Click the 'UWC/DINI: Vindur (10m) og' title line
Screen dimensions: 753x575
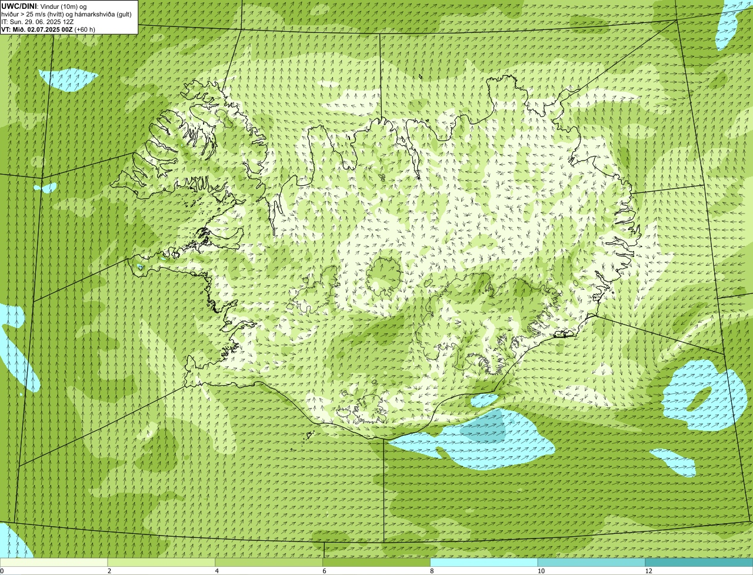click(44, 6)
